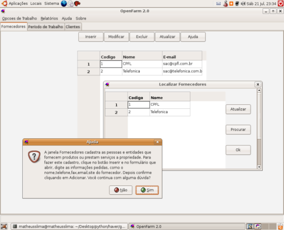This screenshot has width=284, height=230.
Task: Close the Localizar Fornecedores window
Action: (258, 84)
